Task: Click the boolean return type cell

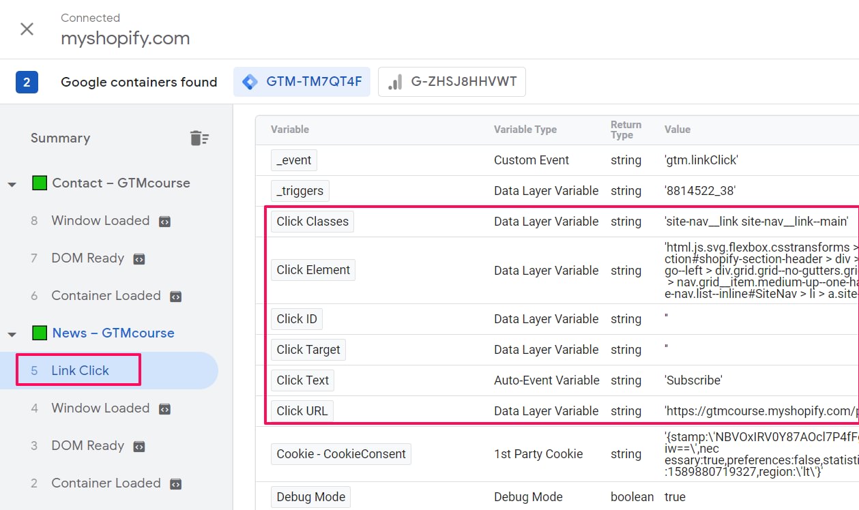Action: (632, 497)
